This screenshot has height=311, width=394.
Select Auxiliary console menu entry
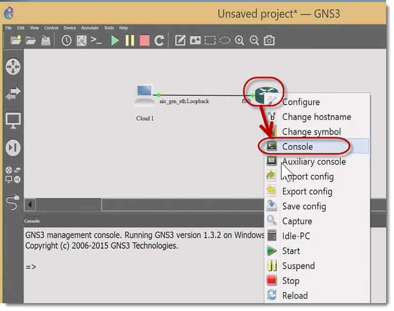317,161
